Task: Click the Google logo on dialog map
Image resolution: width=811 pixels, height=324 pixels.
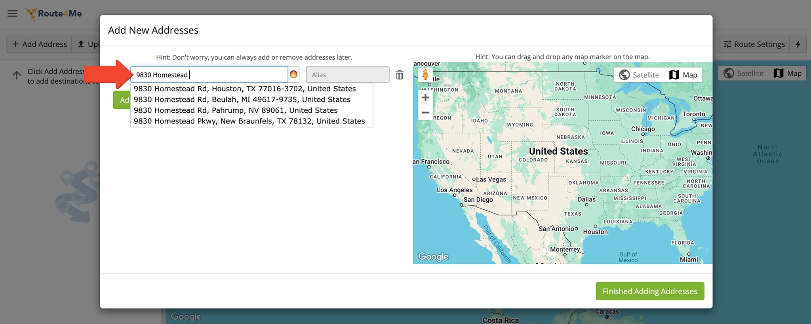Action: click(433, 257)
